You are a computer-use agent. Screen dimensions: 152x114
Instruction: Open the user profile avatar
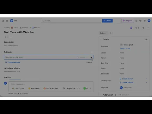[x=149, y=21]
